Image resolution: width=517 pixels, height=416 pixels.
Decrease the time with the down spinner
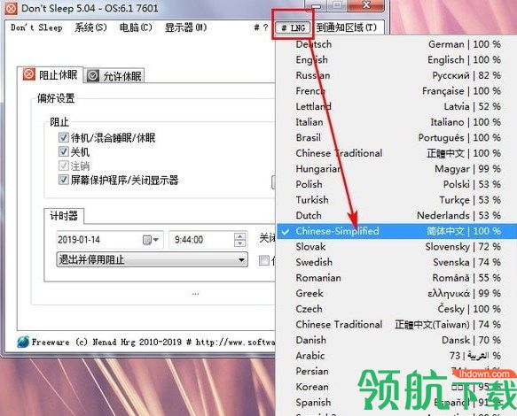tap(239, 243)
